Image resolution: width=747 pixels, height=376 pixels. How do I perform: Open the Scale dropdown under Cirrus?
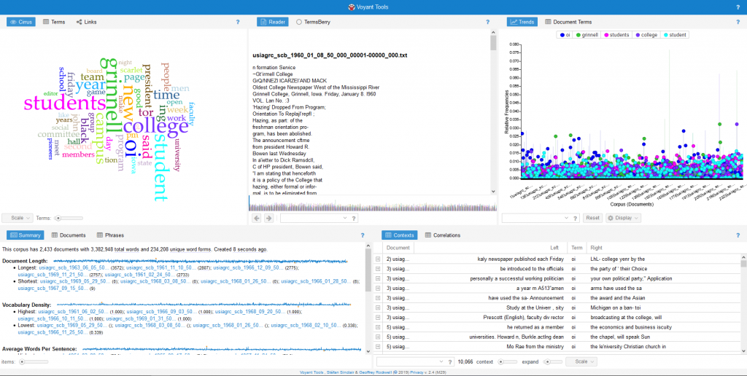[17, 218]
